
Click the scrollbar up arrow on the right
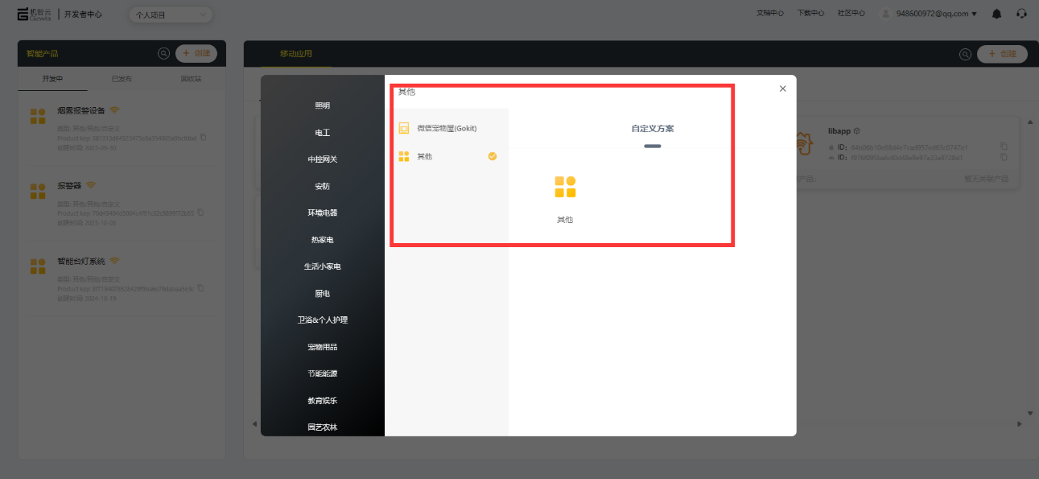tap(1031, 123)
